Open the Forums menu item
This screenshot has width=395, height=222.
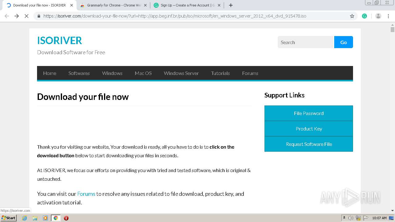[x=250, y=73]
